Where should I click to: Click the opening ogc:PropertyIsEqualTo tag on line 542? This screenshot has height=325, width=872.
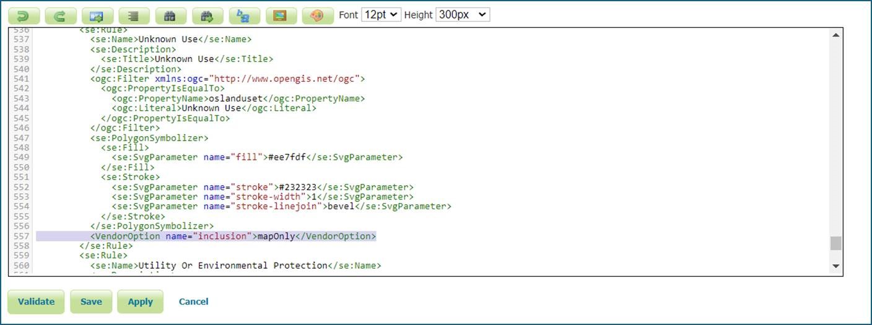[163, 89]
